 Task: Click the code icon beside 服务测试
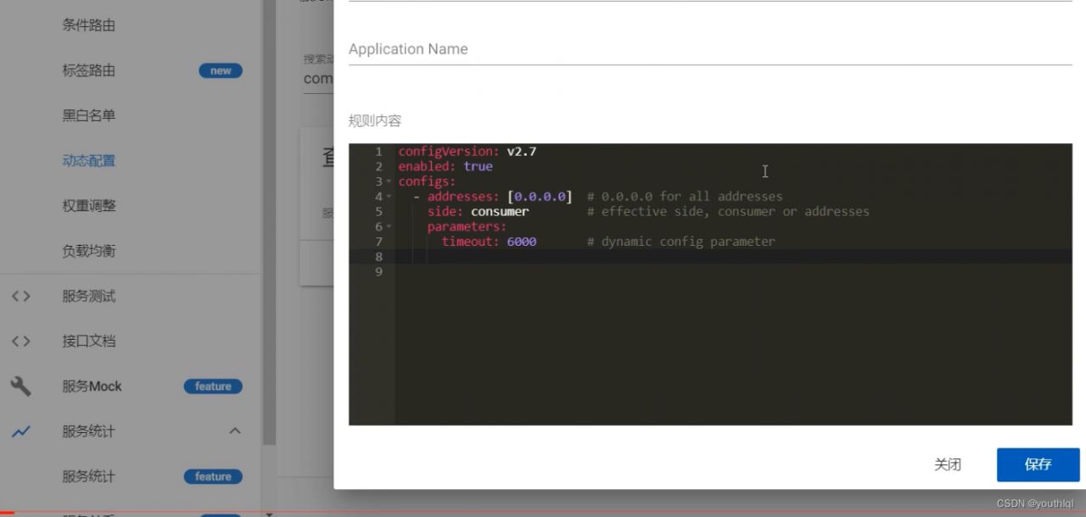pyautogui.click(x=21, y=296)
